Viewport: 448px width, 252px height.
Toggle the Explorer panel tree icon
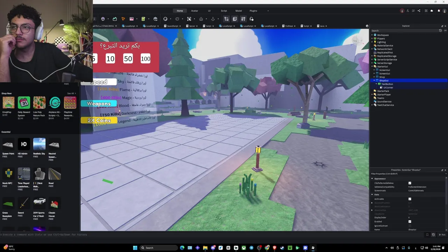click(x=226, y=19)
